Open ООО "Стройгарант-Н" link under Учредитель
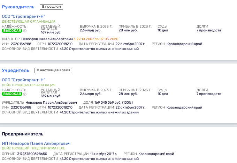This screenshot has width=237, height=163. pyautogui.click(x=23, y=80)
